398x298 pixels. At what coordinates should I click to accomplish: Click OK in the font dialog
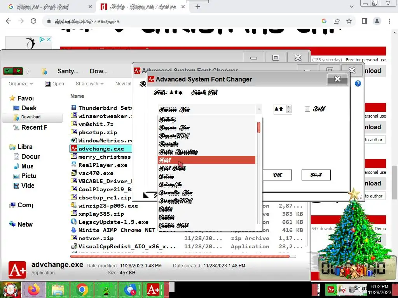[x=277, y=175]
